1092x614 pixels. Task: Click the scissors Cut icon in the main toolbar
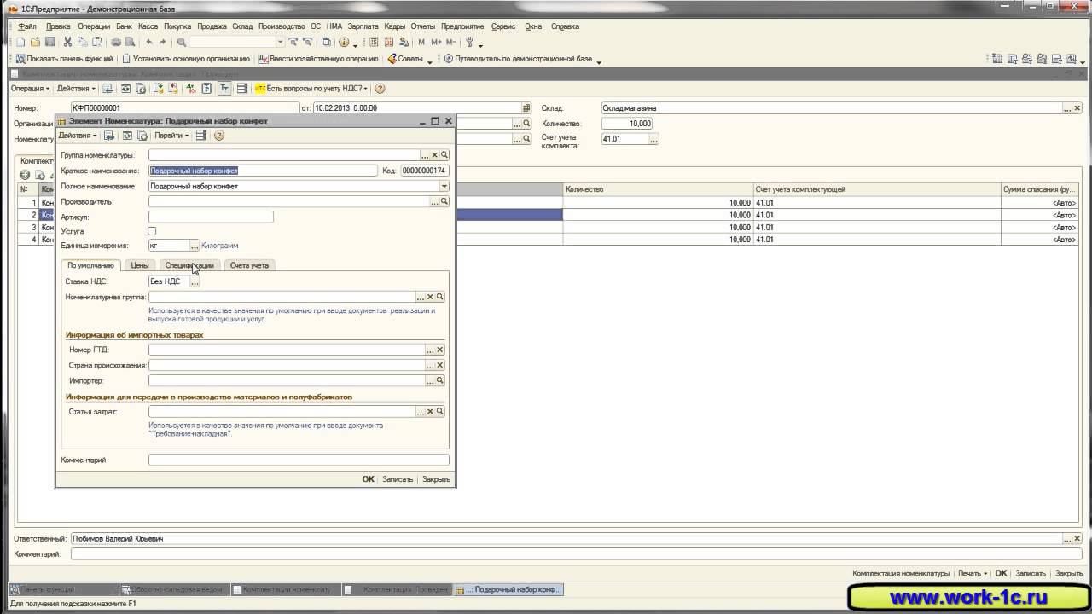coord(67,42)
